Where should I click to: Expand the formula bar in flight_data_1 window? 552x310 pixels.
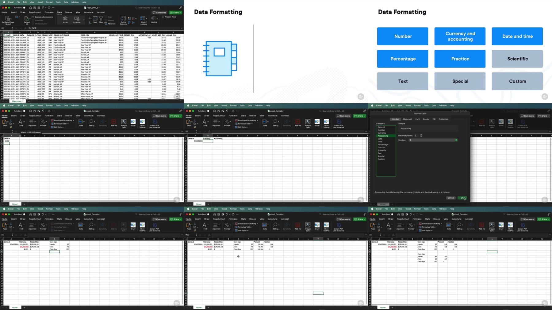click(182, 28)
